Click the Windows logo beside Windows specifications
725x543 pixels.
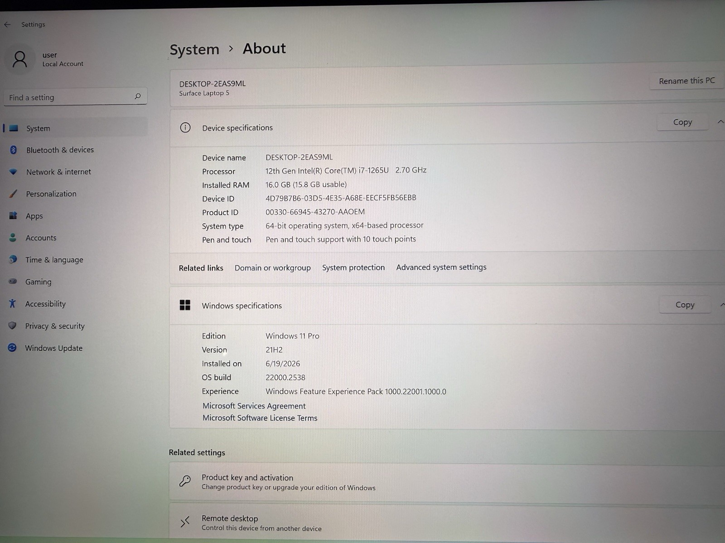(x=185, y=305)
